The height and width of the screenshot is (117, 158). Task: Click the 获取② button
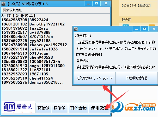point(60,108)
